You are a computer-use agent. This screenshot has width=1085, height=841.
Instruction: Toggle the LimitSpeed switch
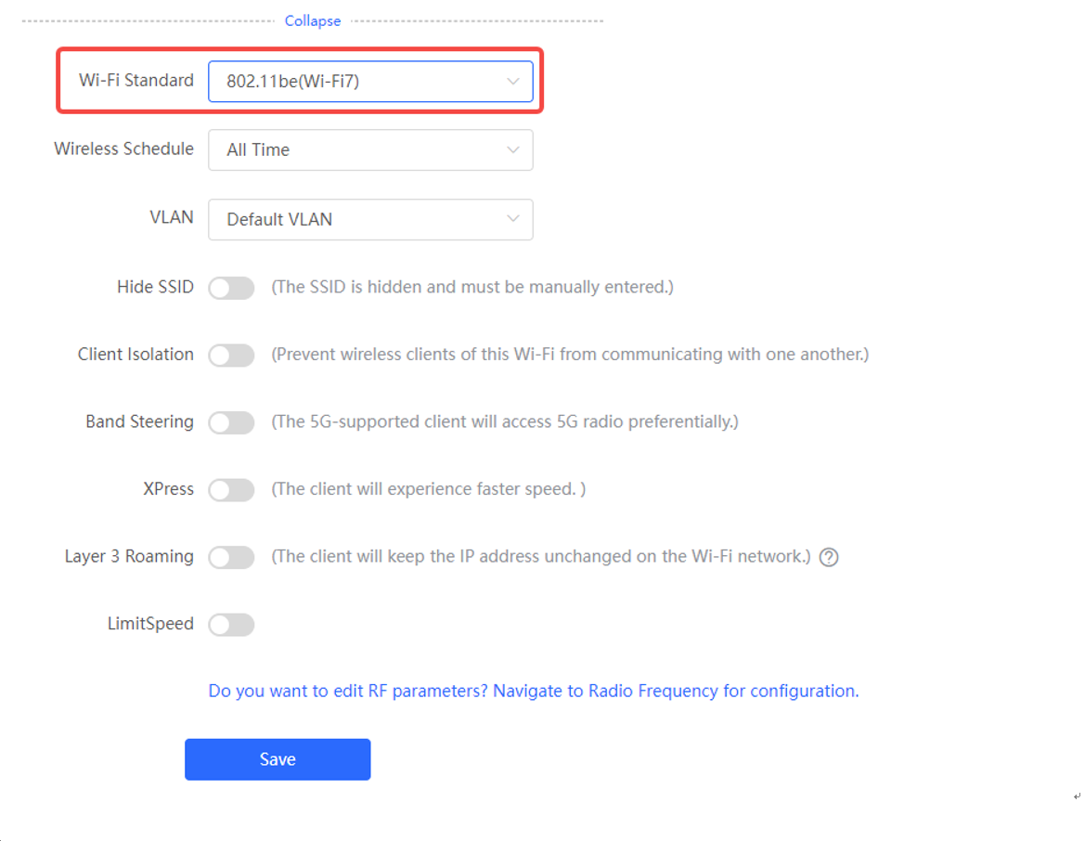pyautogui.click(x=232, y=625)
